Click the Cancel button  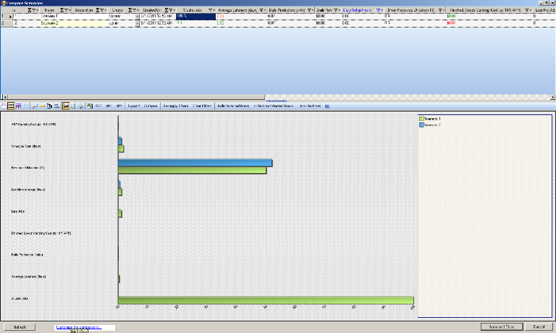[539, 326]
